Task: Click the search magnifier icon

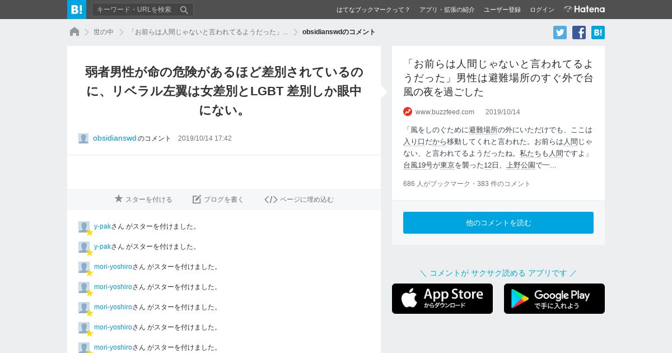Action: pos(184,10)
